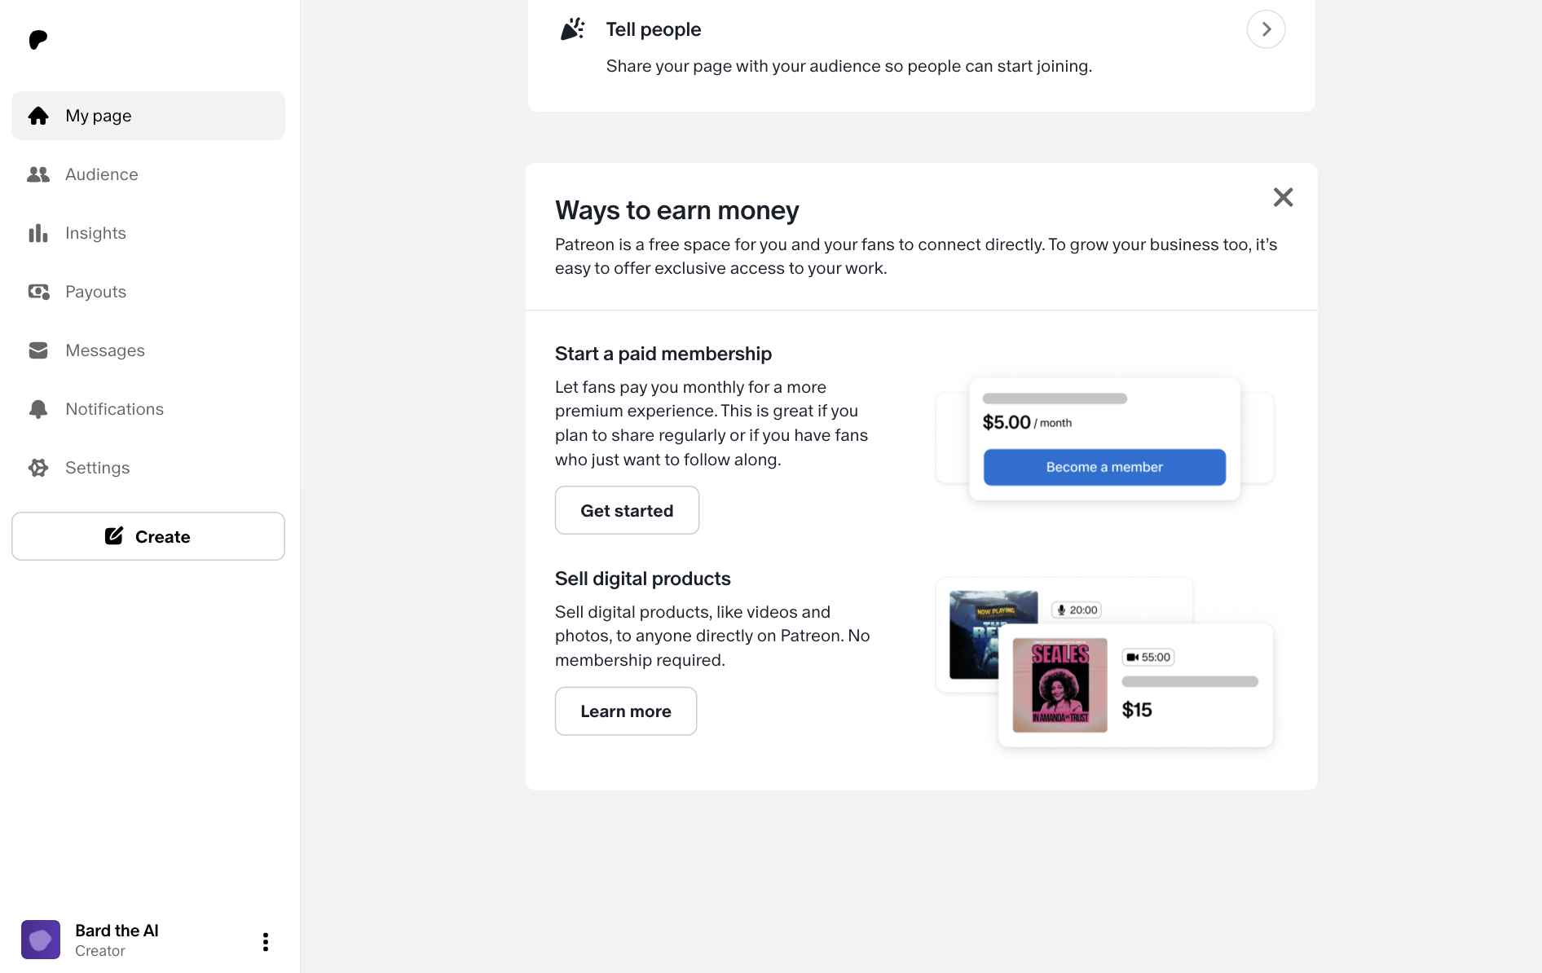
Task: Expand Tell people chevron arrow
Action: pos(1266,29)
